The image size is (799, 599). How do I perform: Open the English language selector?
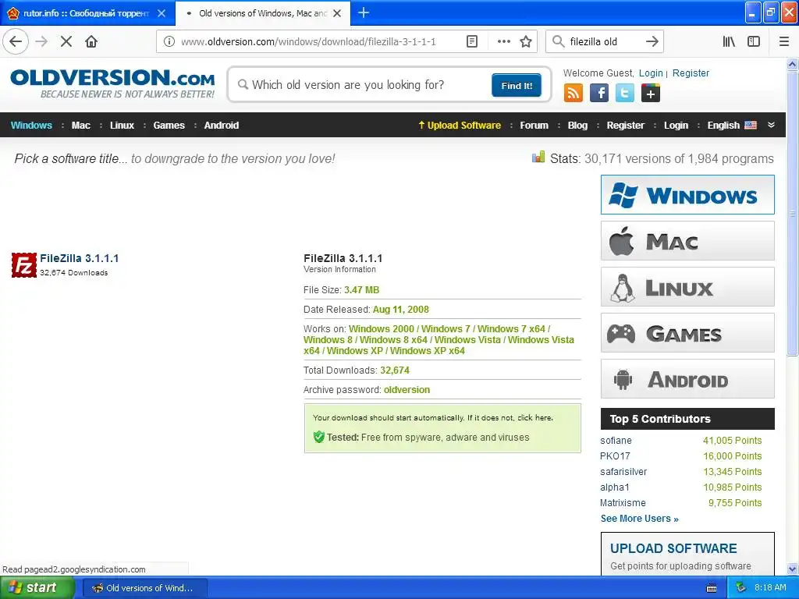(732, 126)
